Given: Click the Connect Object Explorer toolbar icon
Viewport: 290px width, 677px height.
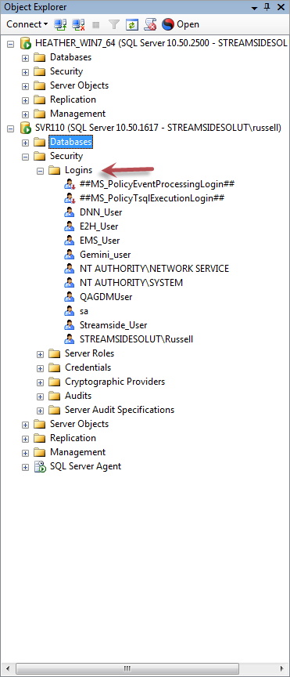Looking at the screenshot, I should click(59, 24).
